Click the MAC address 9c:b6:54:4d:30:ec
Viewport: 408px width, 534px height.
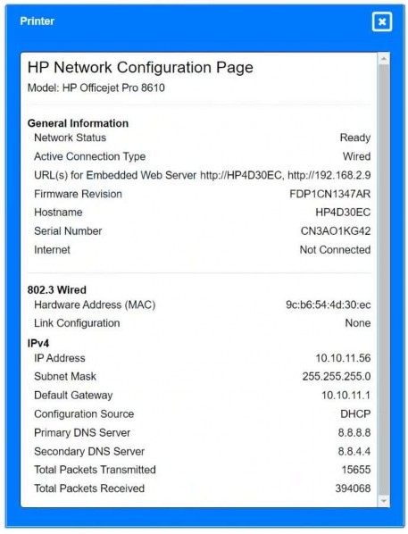tap(329, 305)
